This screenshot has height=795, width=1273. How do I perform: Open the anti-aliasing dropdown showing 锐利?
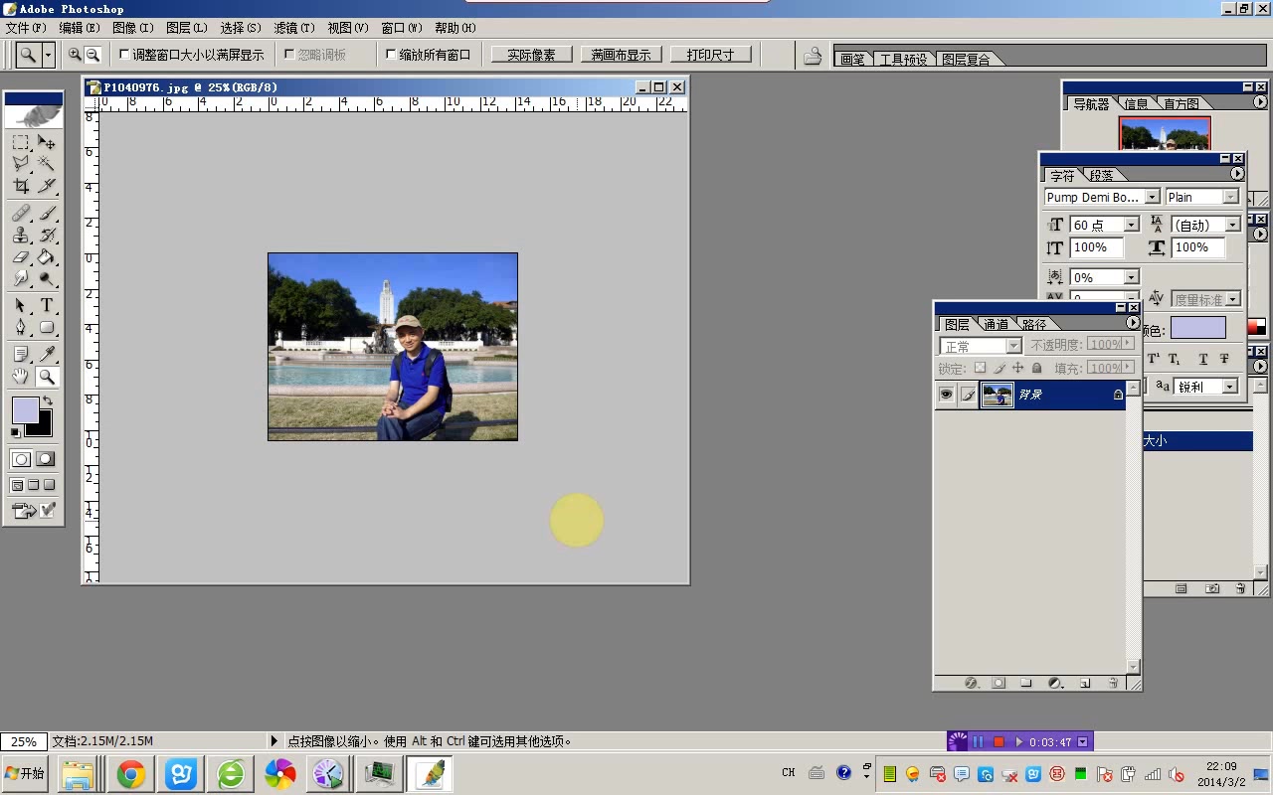(1230, 387)
